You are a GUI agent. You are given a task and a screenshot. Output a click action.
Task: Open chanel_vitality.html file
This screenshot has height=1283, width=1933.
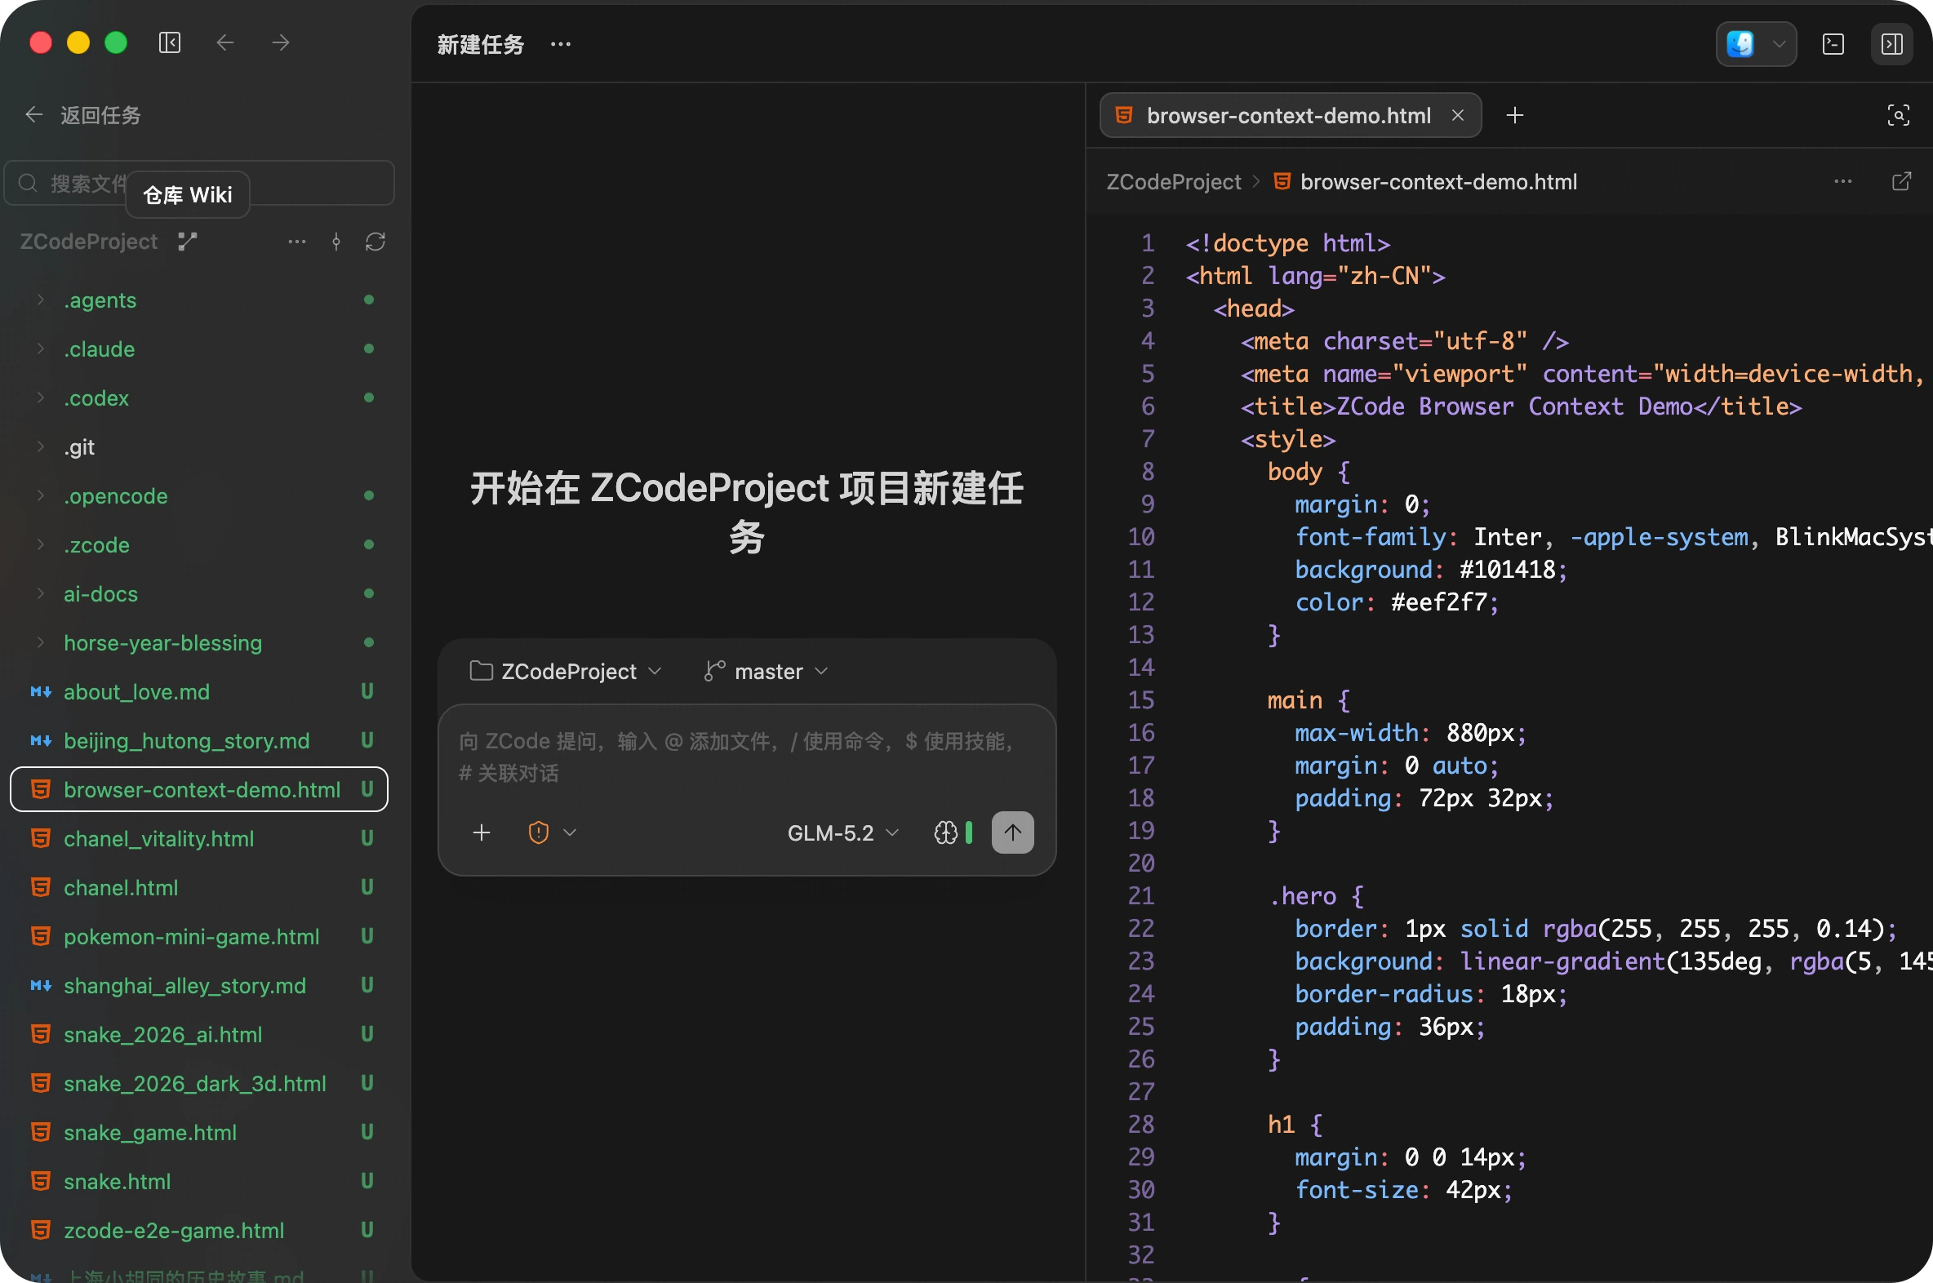coord(199,839)
